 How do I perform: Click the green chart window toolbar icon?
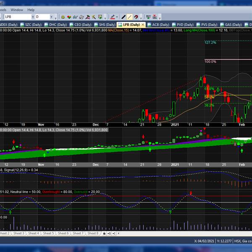tap(100, 17)
